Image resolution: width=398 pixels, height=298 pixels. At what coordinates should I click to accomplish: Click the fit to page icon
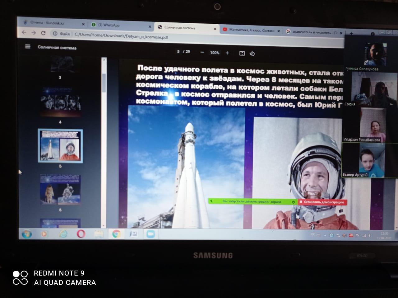coord(242,53)
